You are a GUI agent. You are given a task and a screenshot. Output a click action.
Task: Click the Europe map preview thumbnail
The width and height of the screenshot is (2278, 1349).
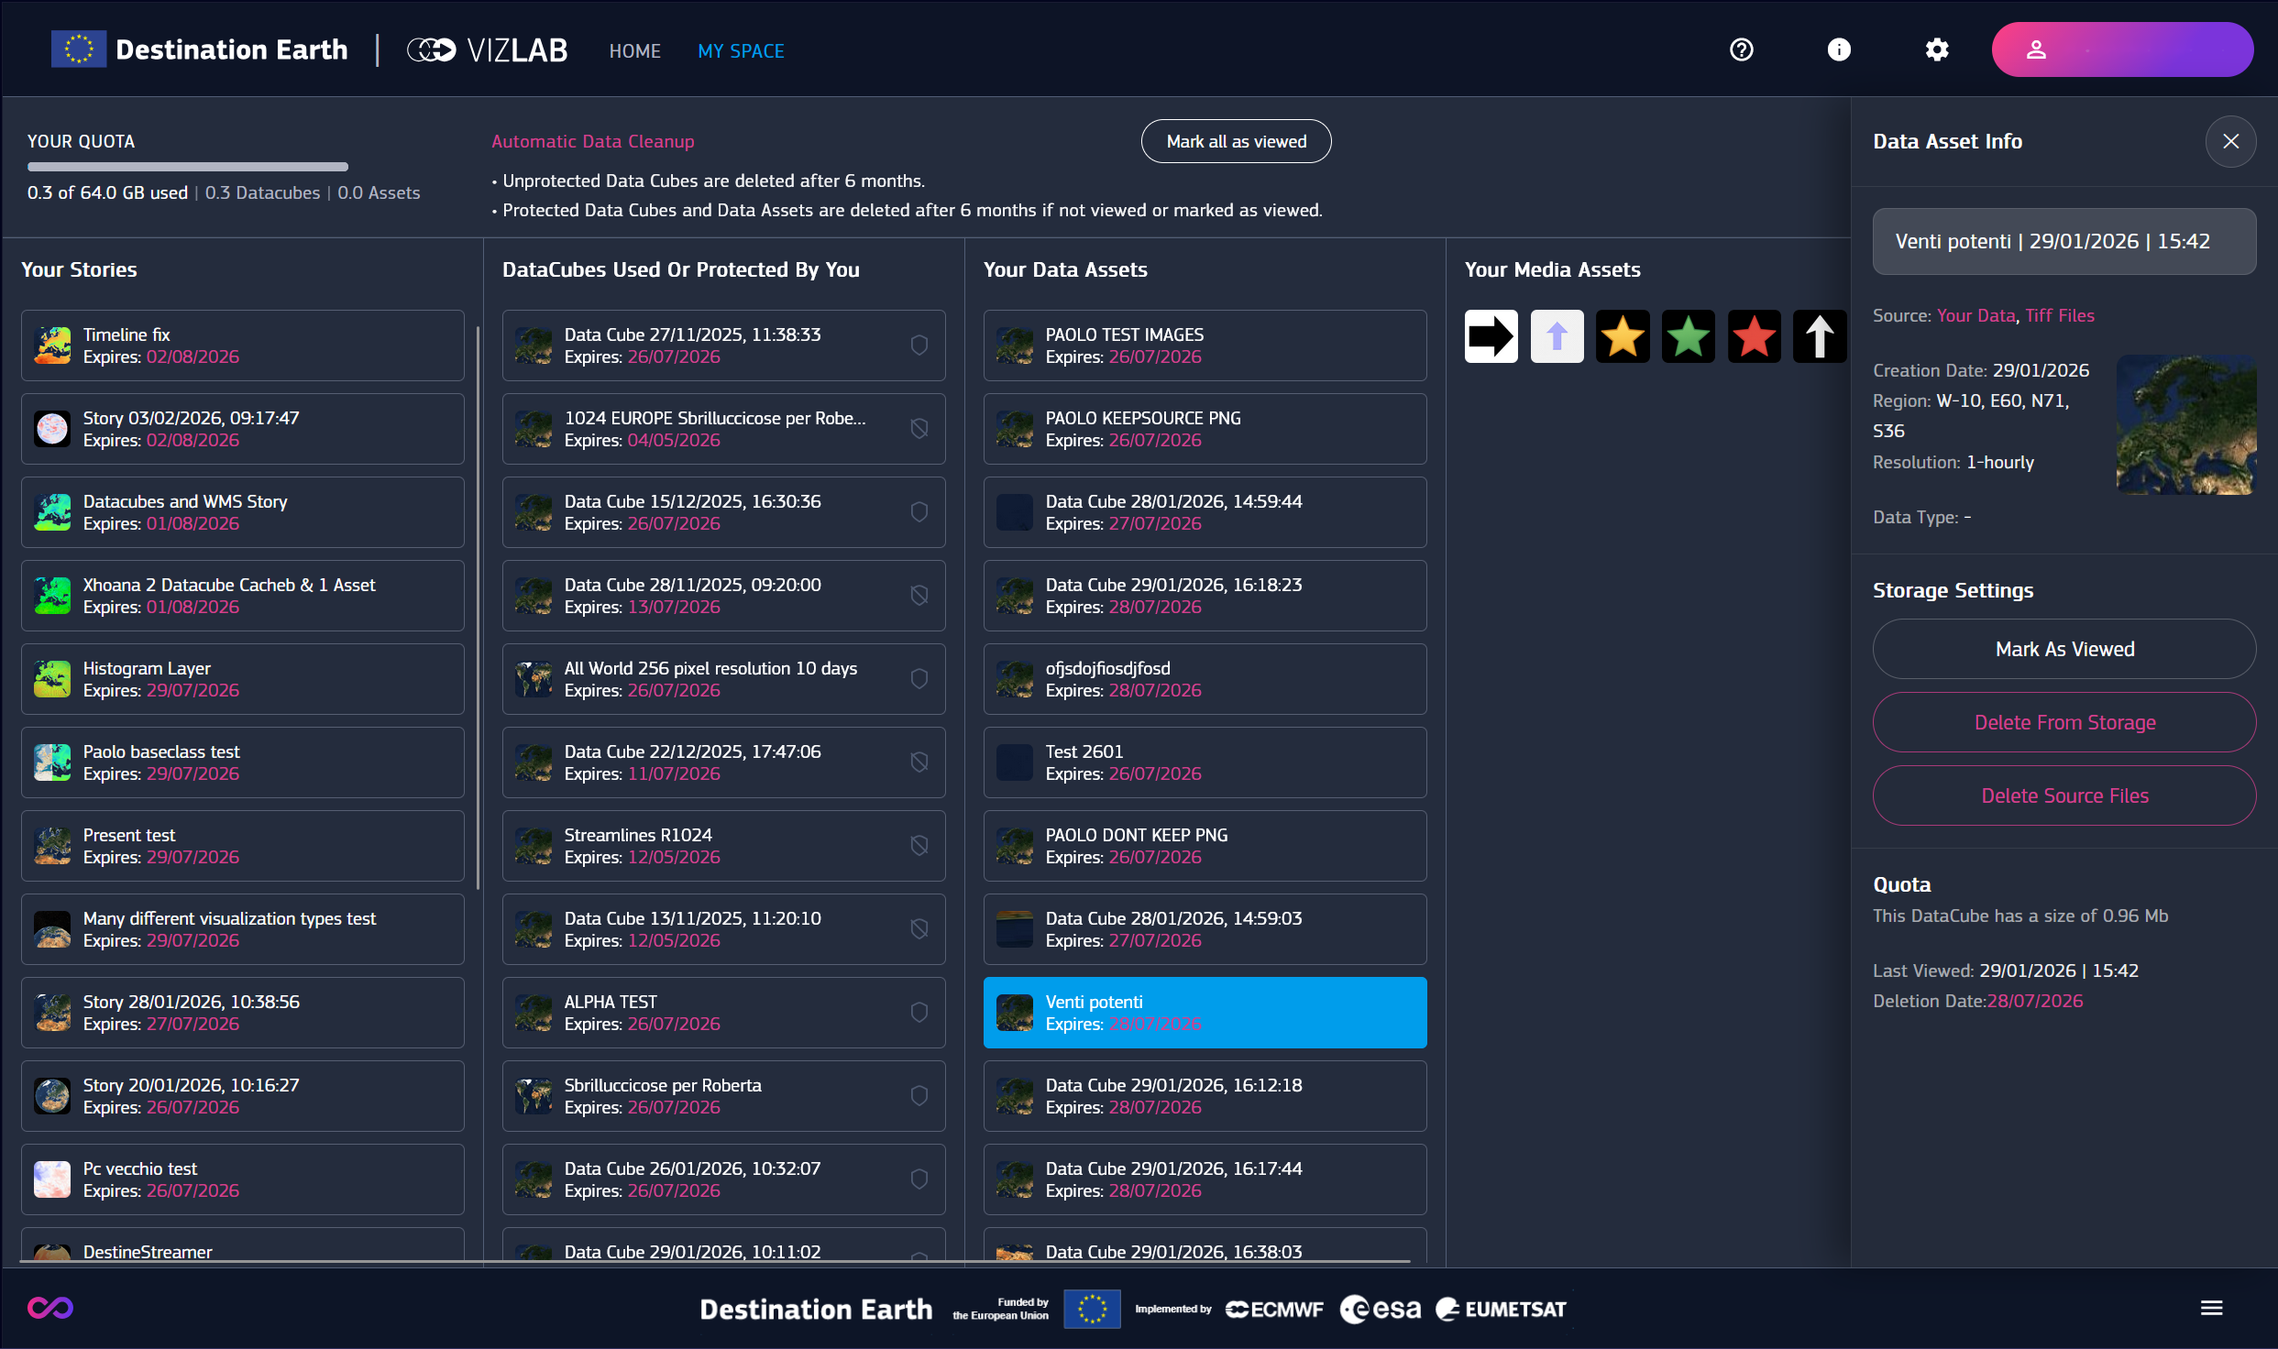pyautogui.click(x=2185, y=424)
